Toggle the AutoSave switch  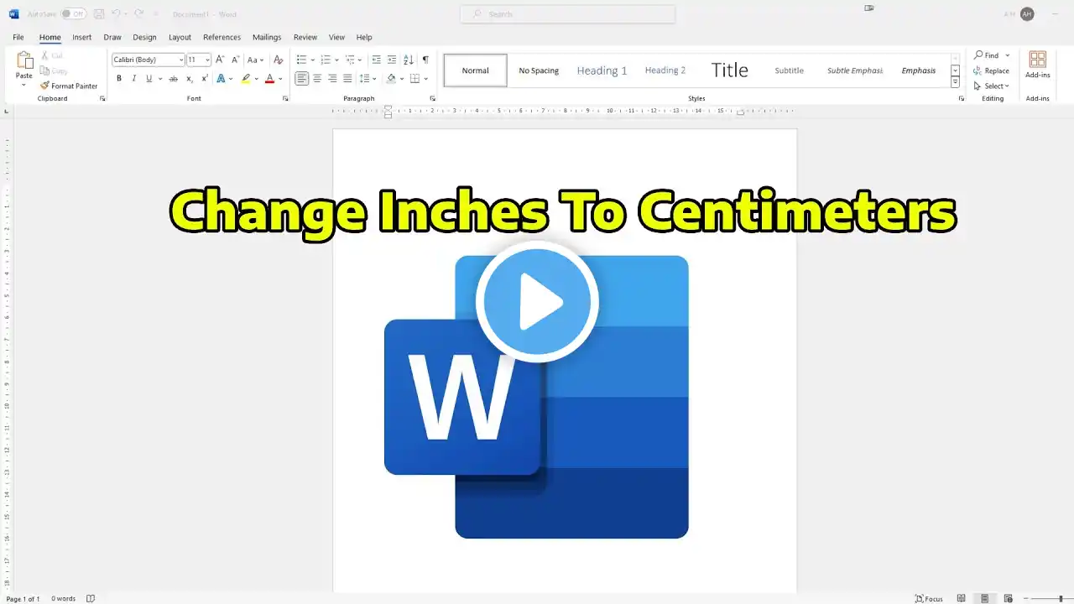73,14
